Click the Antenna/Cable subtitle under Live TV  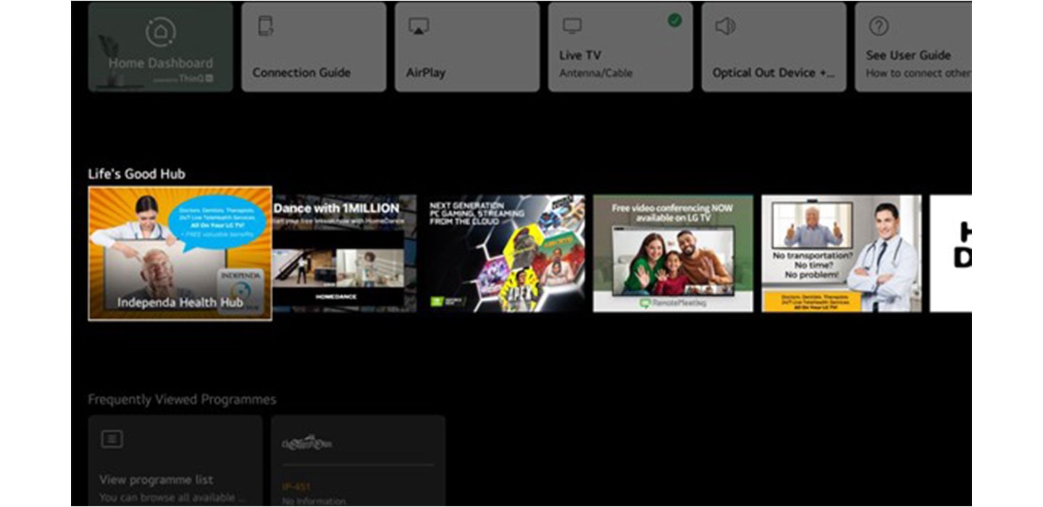(x=595, y=73)
